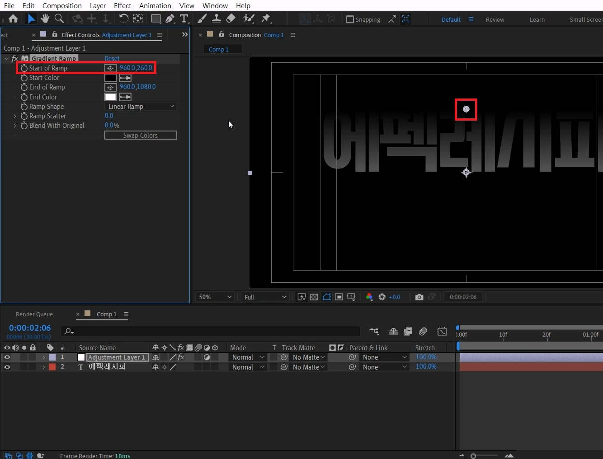Toggle adjustment layer switch for Adjustment Layer 1
Image resolution: width=603 pixels, height=459 pixels.
207,357
